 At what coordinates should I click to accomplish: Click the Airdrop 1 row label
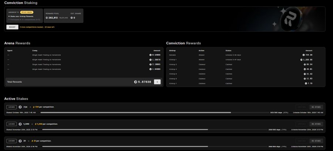(173, 60)
